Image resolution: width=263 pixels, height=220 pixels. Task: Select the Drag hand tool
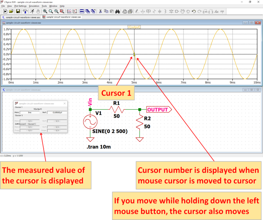[x=188, y=11]
